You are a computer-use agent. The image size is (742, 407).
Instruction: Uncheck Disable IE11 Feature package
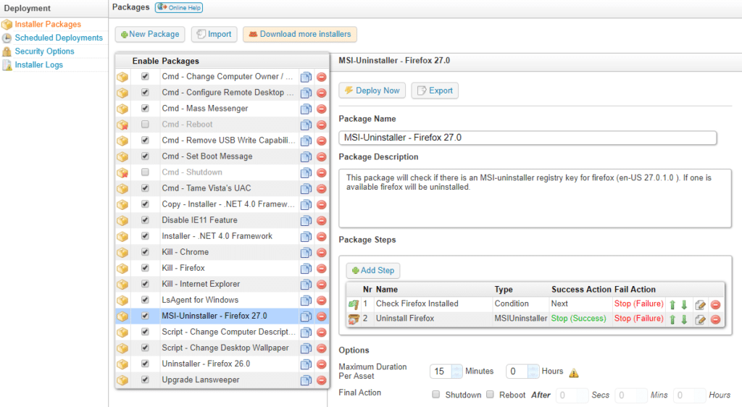[x=145, y=220]
